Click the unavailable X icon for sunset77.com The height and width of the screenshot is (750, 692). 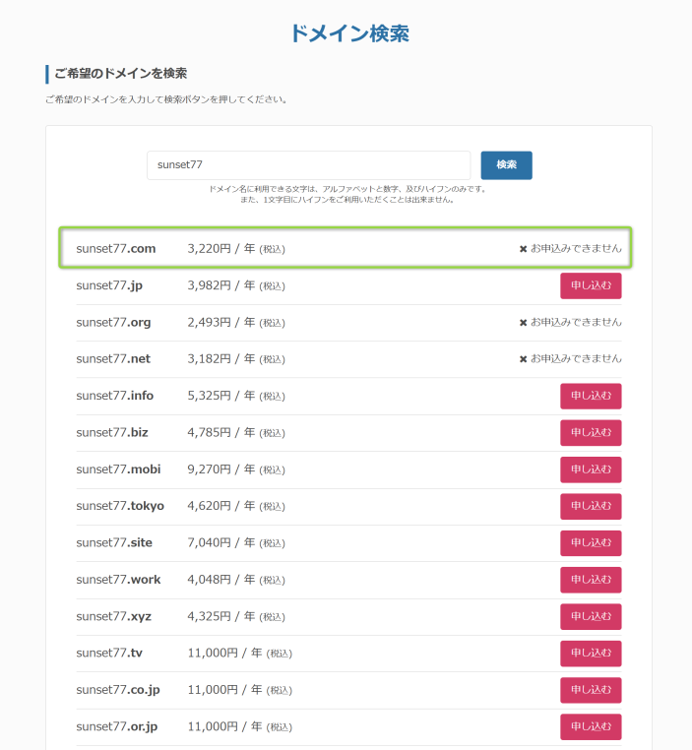pyautogui.click(x=524, y=249)
